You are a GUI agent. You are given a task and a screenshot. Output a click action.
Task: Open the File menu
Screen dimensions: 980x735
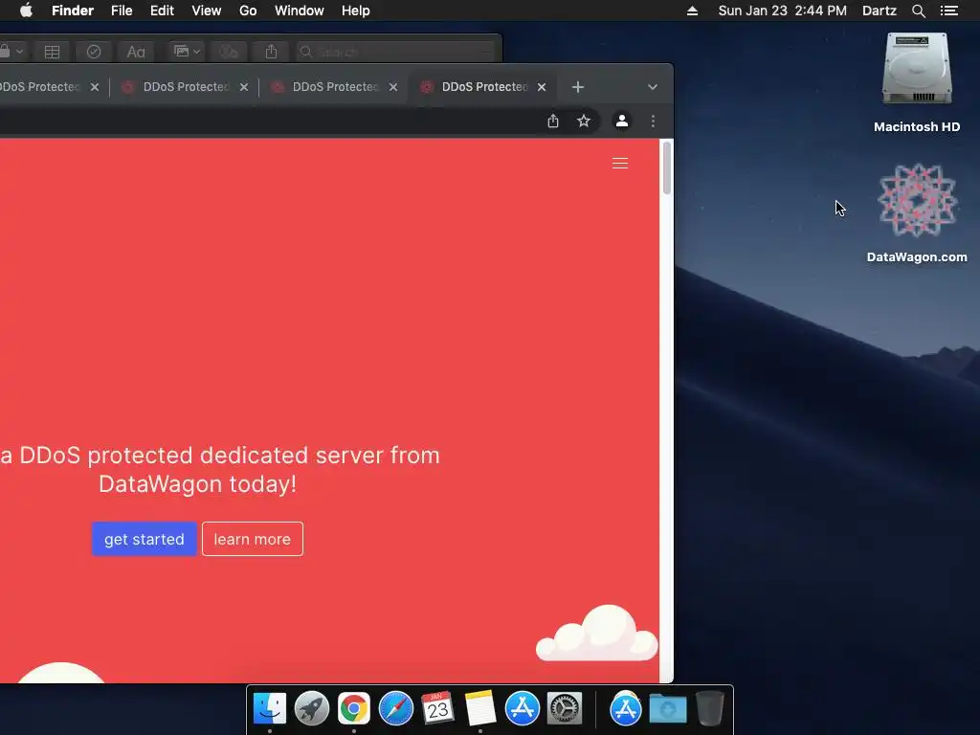pos(122,11)
